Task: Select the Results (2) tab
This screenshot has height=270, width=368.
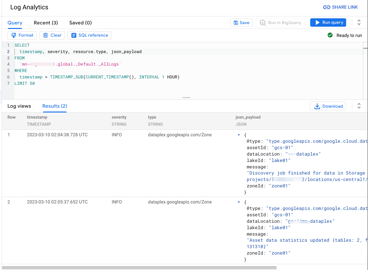Action: (x=54, y=106)
